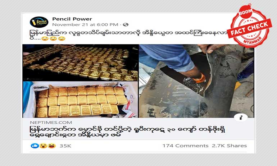Viewport: 277px width, 166px height.
Task: Open the NEPTIMES.COM source link
Action: (51, 123)
